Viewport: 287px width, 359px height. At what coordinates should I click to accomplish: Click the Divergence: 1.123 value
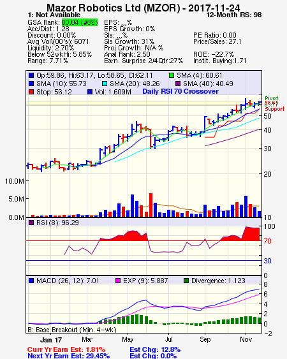pyautogui.click(x=218, y=281)
